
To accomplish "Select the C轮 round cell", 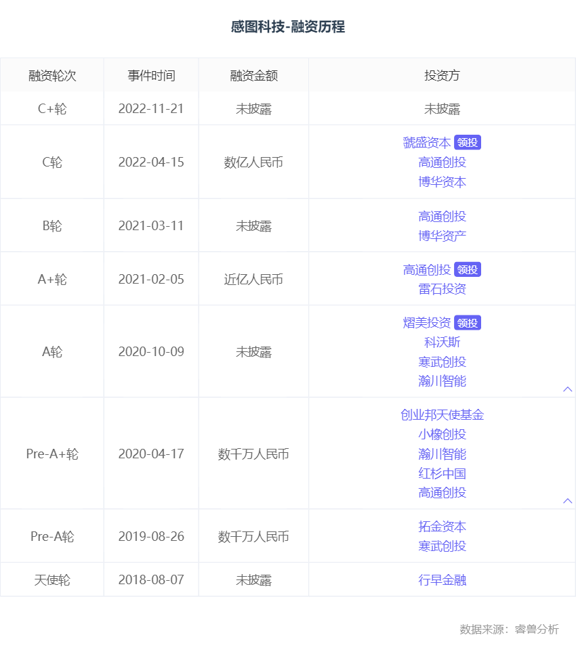I will coord(52,162).
